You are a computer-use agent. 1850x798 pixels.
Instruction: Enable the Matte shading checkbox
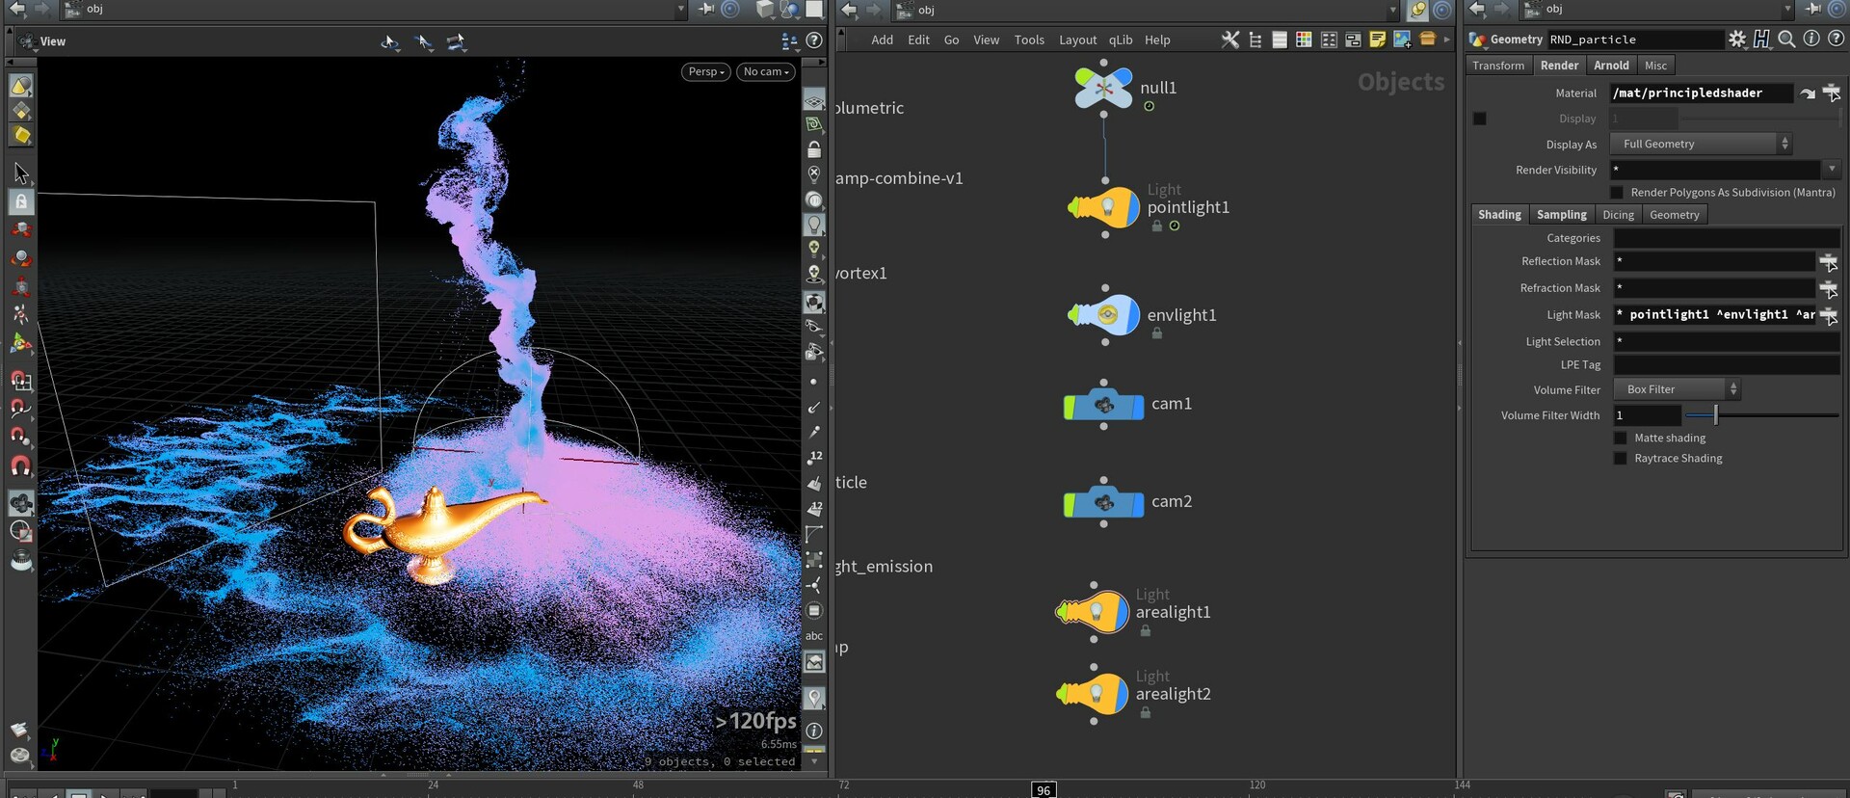(x=1621, y=439)
